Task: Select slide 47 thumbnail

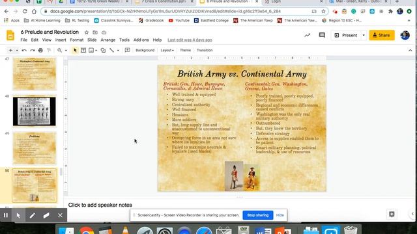Action: 35,73
